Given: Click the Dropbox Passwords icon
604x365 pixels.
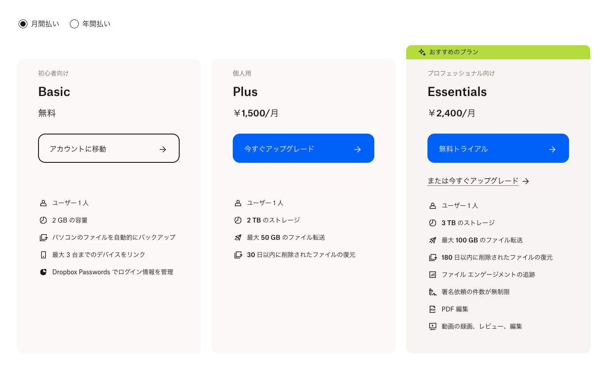Looking at the screenshot, I should (x=43, y=272).
